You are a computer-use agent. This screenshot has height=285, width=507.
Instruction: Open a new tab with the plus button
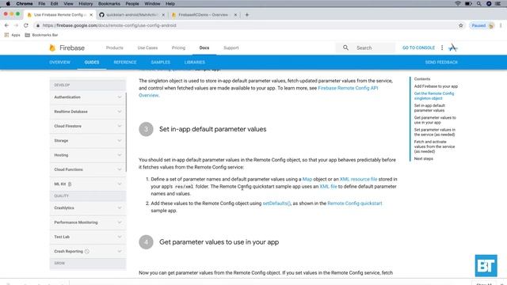pyautogui.click(x=247, y=15)
